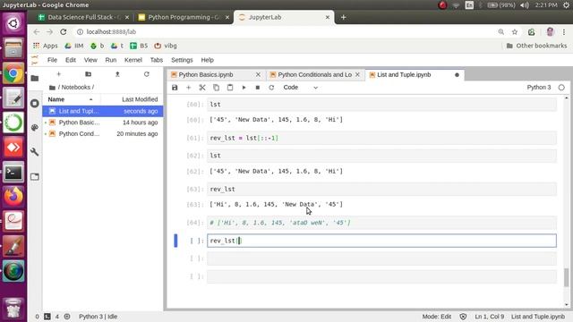Image resolution: width=573 pixels, height=322 pixels.
Task: Click Ln 1, Col 9 in status bar
Action: [490, 317]
